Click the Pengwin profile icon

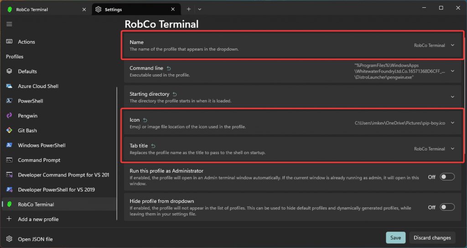(9, 116)
